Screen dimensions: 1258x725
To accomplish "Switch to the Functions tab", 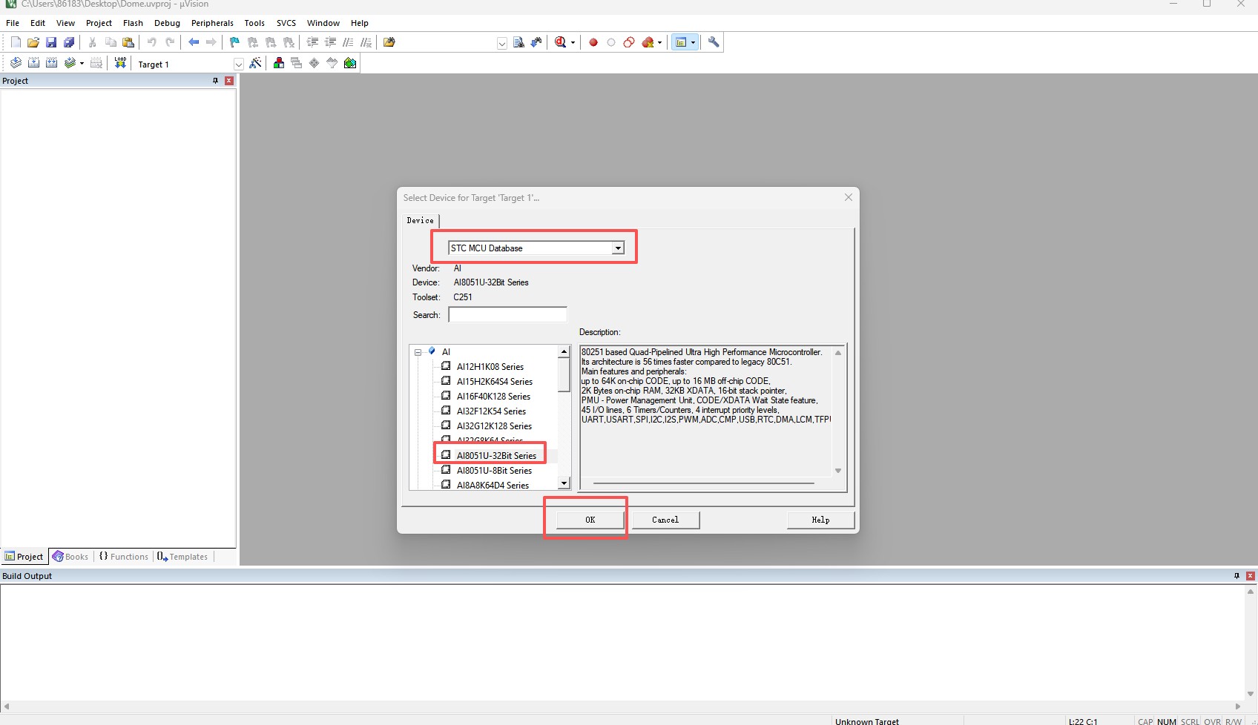I will pyautogui.click(x=124, y=557).
